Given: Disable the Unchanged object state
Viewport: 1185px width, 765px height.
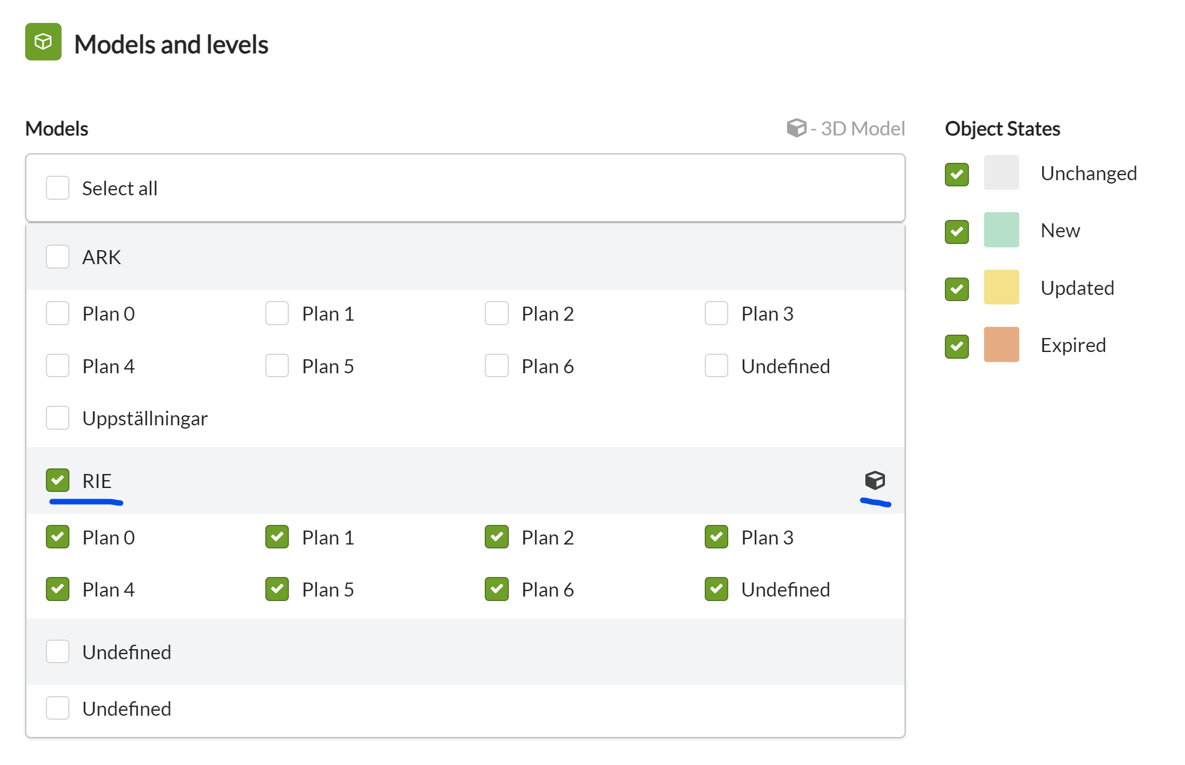Looking at the screenshot, I should (x=957, y=174).
